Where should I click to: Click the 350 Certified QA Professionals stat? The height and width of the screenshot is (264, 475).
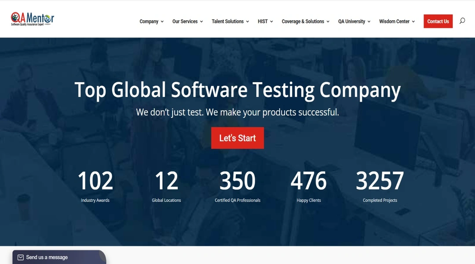point(237,185)
